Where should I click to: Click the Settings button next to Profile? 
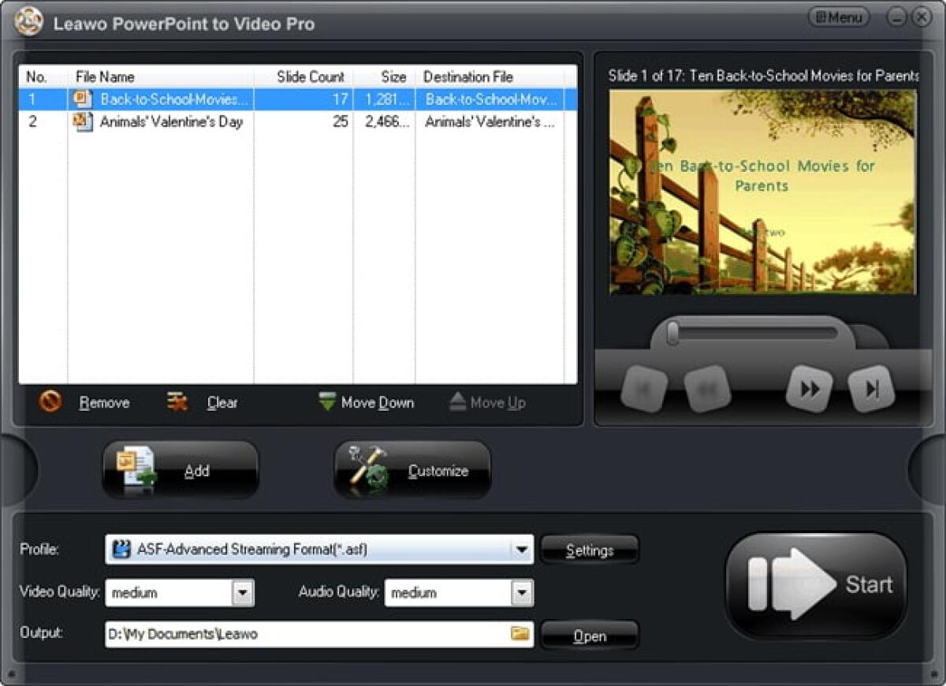point(590,550)
